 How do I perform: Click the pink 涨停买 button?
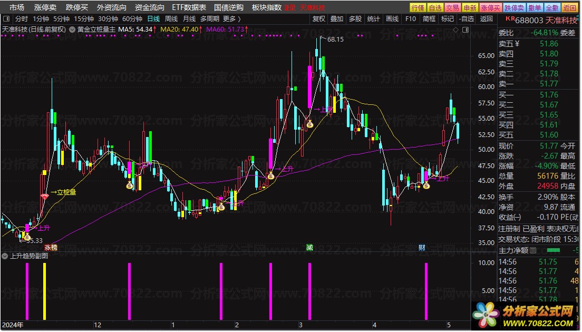point(490,7)
